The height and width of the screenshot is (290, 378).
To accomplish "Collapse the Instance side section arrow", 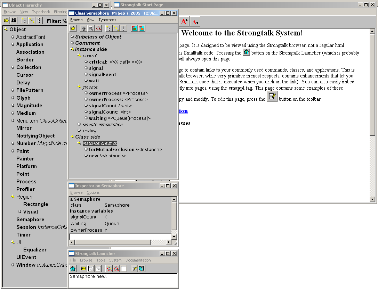I will pyautogui.click(x=72, y=49).
